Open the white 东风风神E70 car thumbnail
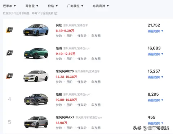This screenshot has height=134, width=173. tap(36, 76)
